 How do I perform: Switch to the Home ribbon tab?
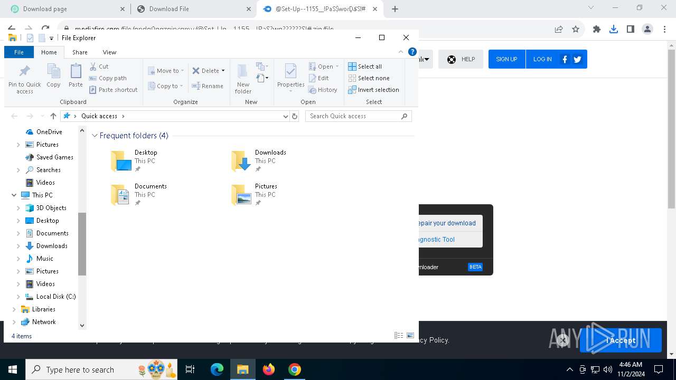[49, 52]
